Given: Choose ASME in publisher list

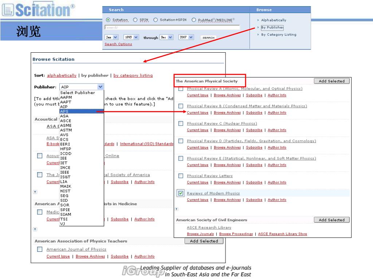Looking at the screenshot, I should [x=82, y=125].
